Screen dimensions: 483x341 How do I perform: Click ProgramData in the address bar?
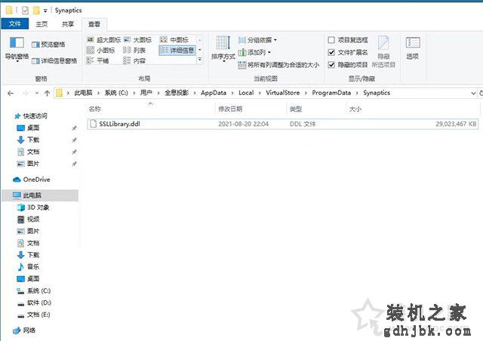(x=331, y=93)
